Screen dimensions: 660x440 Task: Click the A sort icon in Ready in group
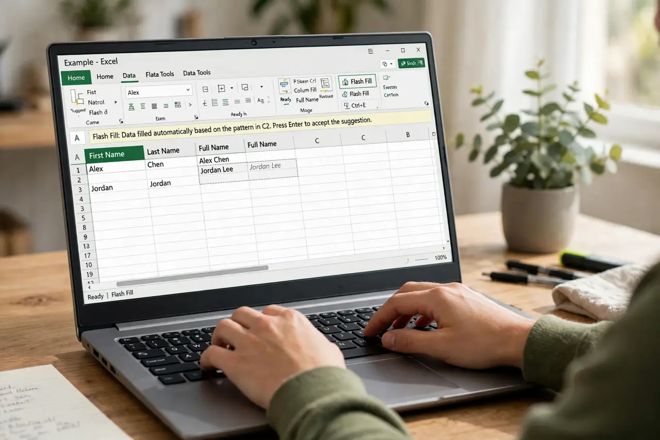[260, 100]
